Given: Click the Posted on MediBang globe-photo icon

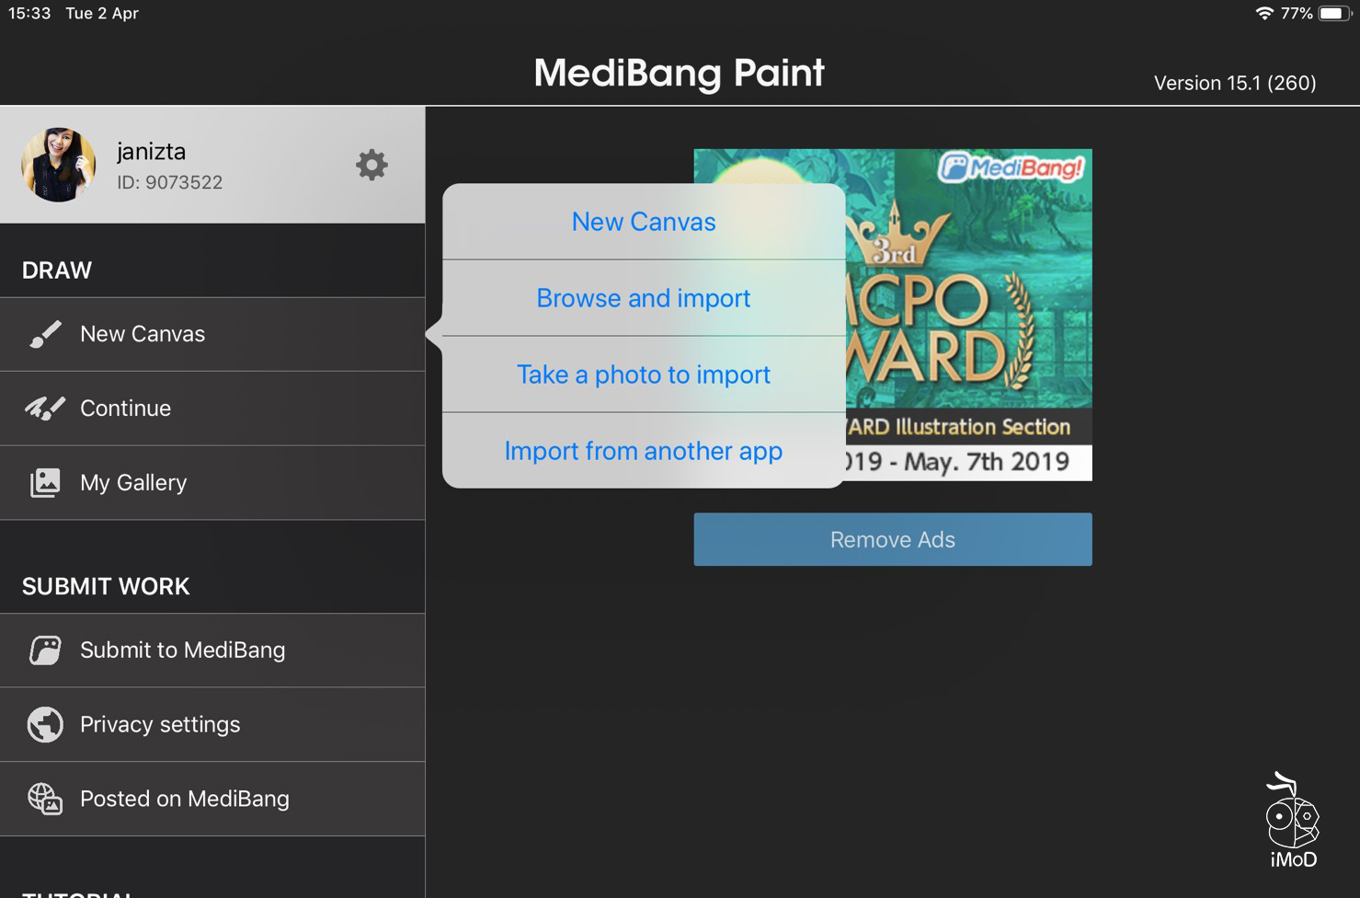Looking at the screenshot, I should [x=45, y=799].
